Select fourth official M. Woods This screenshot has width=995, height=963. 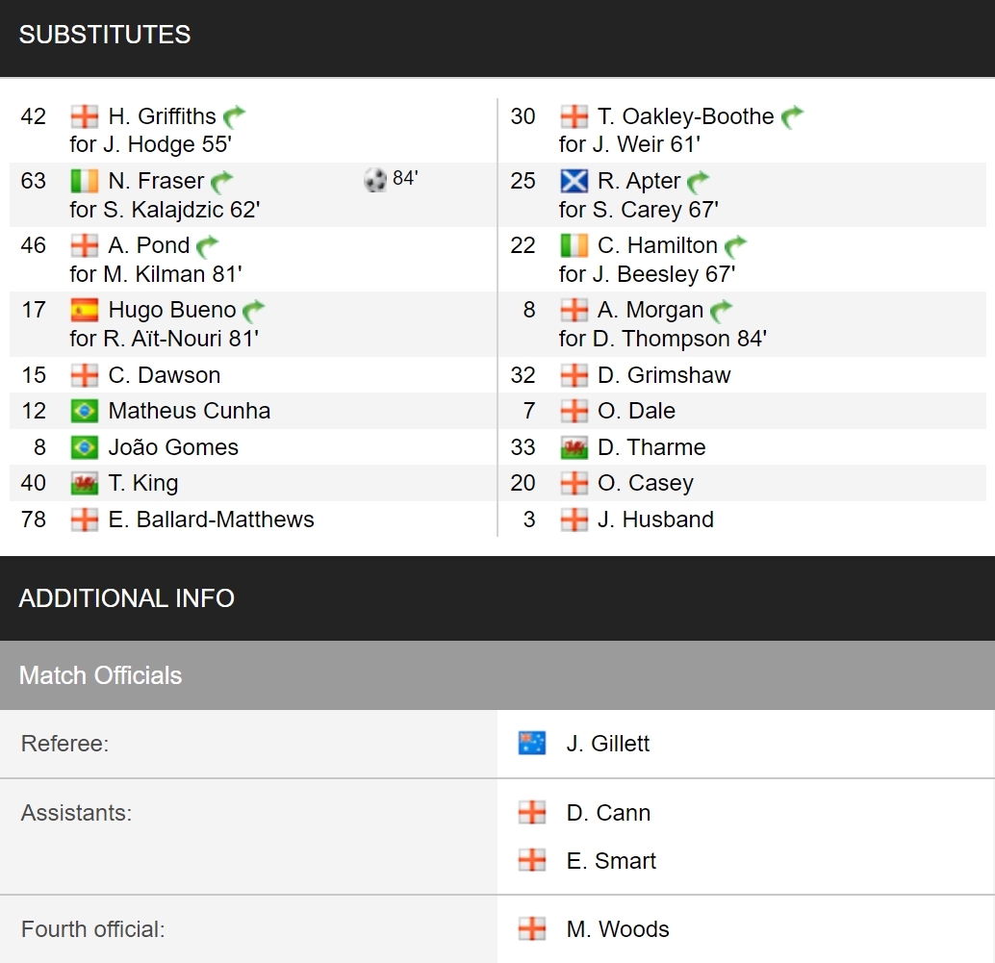click(x=618, y=929)
